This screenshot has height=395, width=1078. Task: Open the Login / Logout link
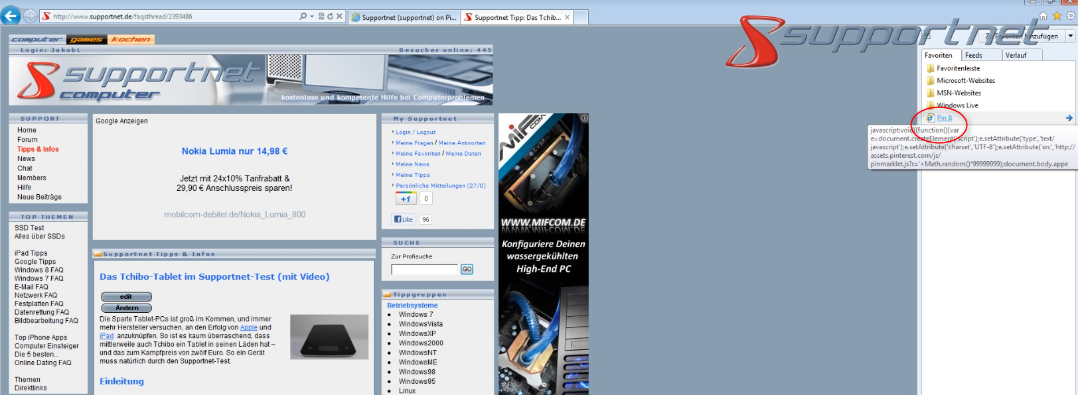[416, 133]
